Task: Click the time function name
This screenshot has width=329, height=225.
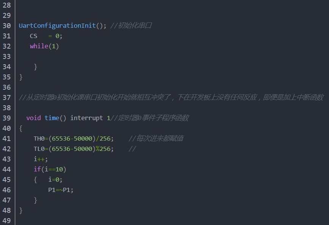Action: 52,118
